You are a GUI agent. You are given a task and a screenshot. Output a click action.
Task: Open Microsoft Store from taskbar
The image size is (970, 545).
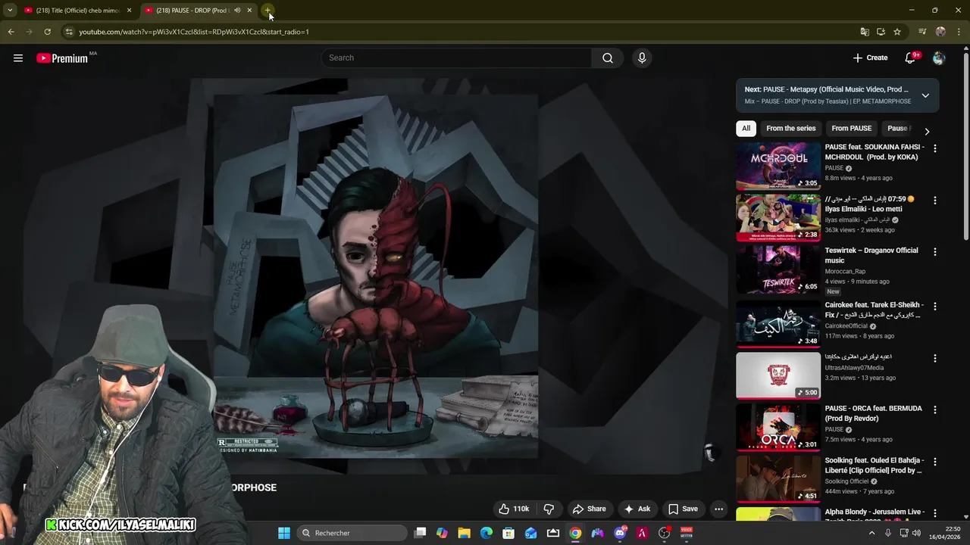tap(508, 533)
